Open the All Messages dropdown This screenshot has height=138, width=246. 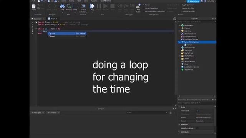tap(38, 113)
